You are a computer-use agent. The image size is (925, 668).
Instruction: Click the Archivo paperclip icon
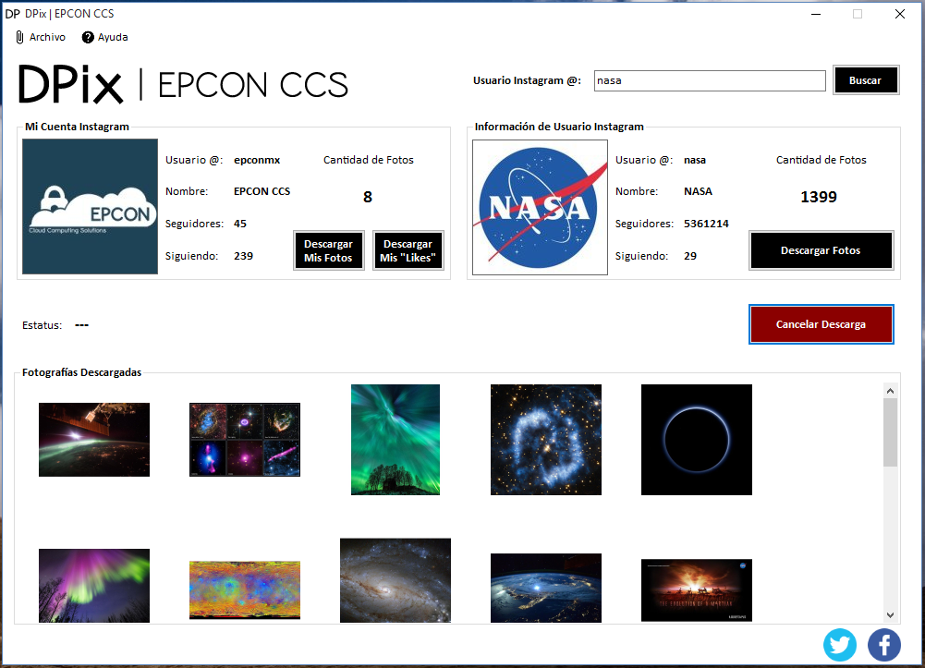19,37
